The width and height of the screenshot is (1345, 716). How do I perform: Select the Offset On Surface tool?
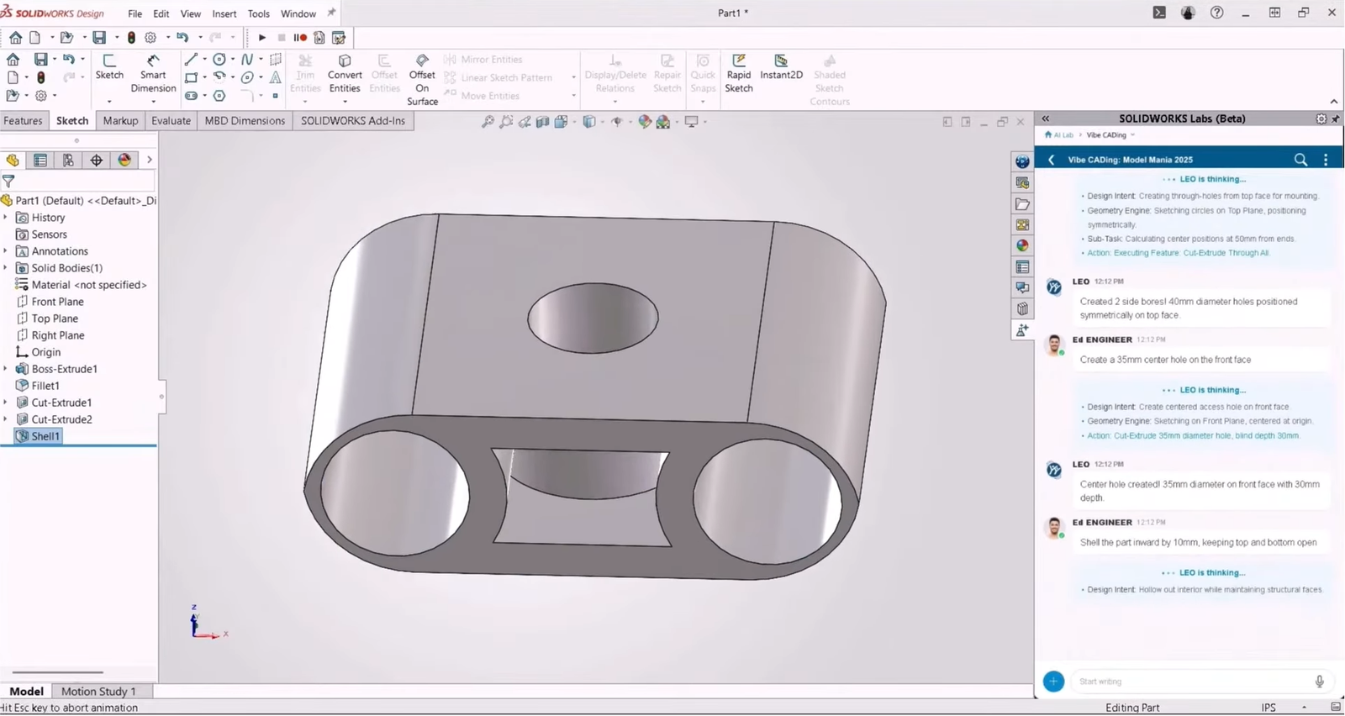click(x=422, y=80)
